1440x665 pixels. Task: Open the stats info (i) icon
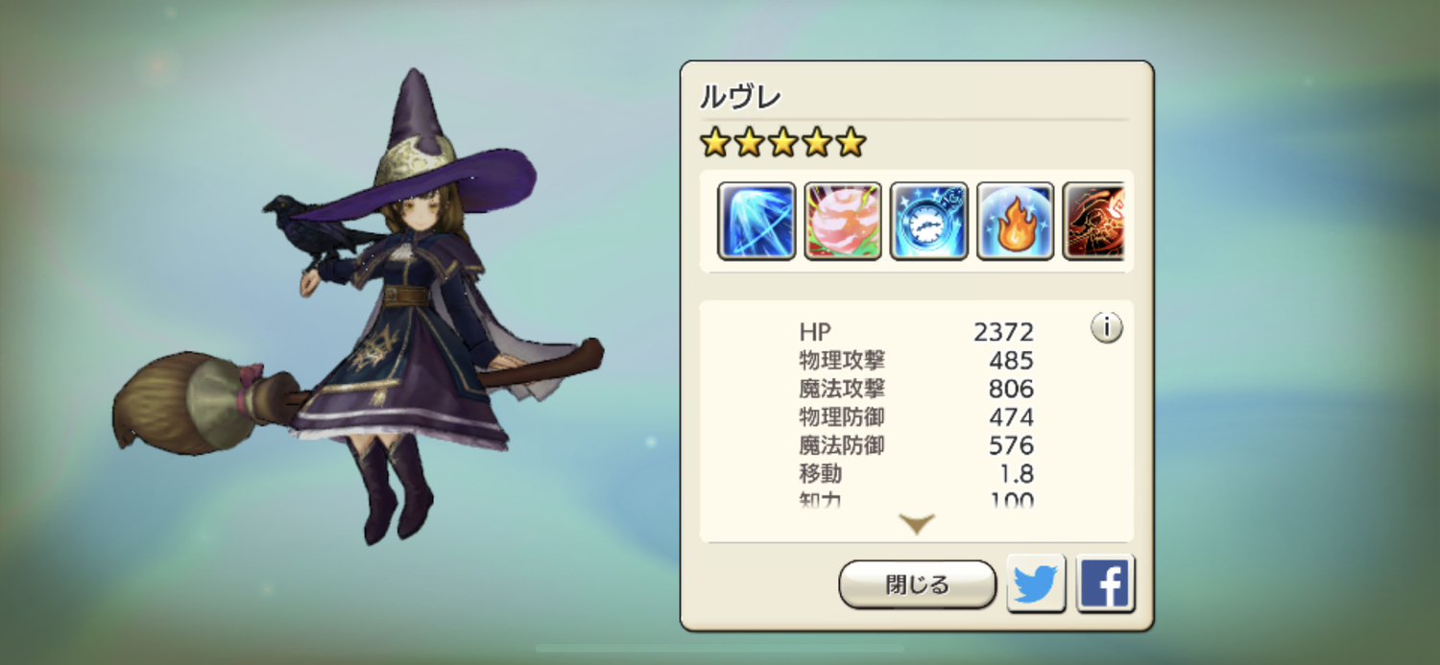click(x=1107, y=328)
